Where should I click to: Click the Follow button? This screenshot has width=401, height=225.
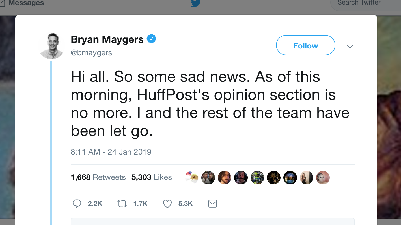pos(305,45)
